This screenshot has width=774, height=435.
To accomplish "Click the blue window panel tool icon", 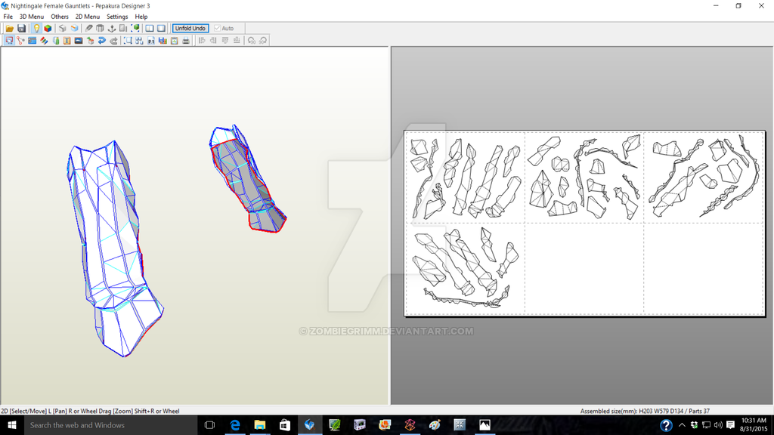I will click(x=33, y=41).
